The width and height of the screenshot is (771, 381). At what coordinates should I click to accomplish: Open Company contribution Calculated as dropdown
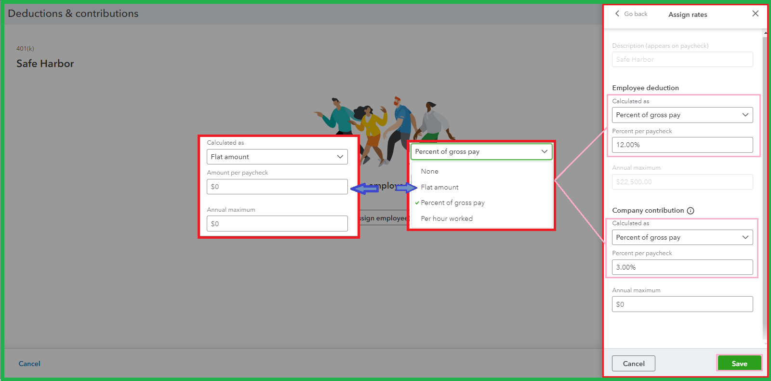pos(682,237)
